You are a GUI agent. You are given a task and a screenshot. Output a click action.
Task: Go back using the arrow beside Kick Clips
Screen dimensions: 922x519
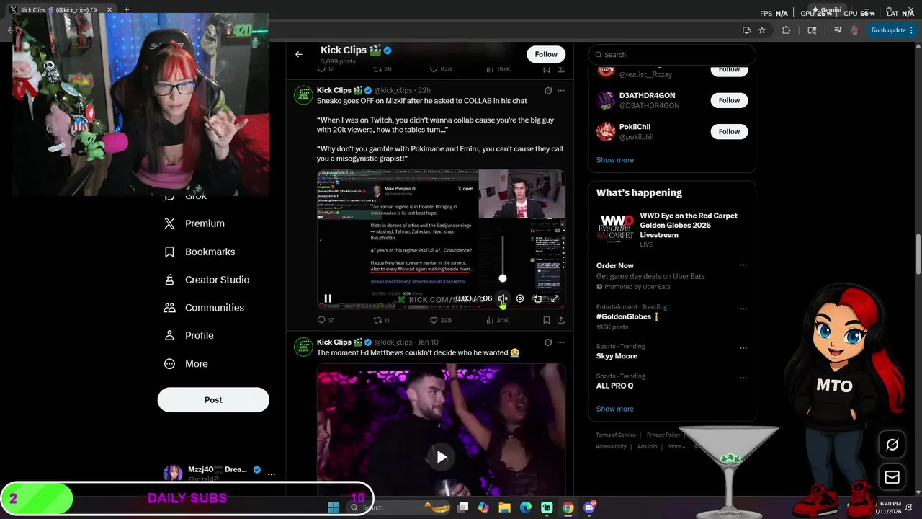299,54
